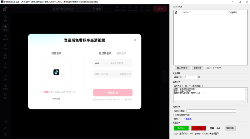The width and height of the screenshot is (250, 139).
Task: Open the help question mark icon
Action: (x=5, y=134)
